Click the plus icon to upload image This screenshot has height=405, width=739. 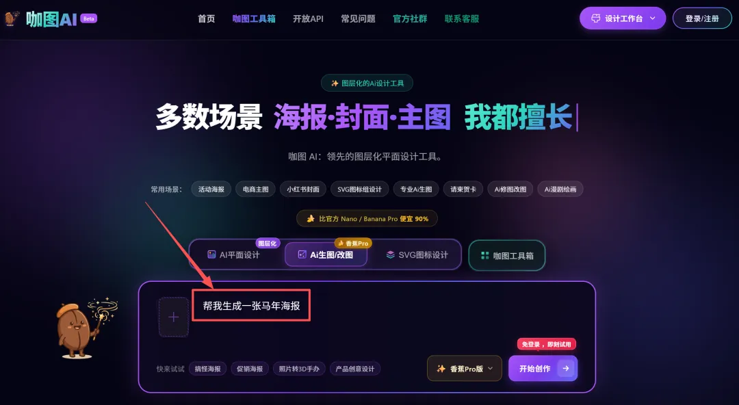(173, 317)
